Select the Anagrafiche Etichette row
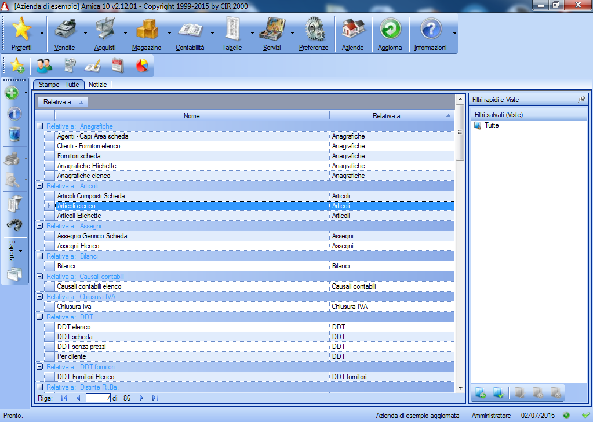The width and height of the screenshot is (593, 422). coord(249,166)
